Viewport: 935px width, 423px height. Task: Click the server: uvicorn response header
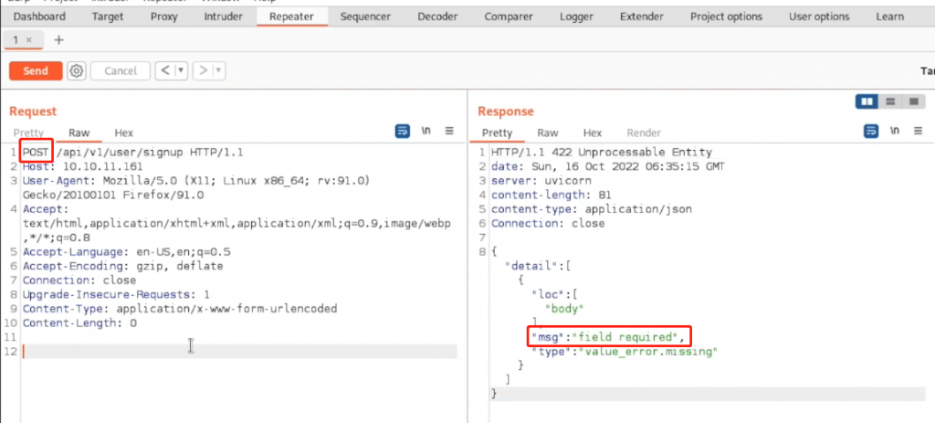tap(541, 181)
